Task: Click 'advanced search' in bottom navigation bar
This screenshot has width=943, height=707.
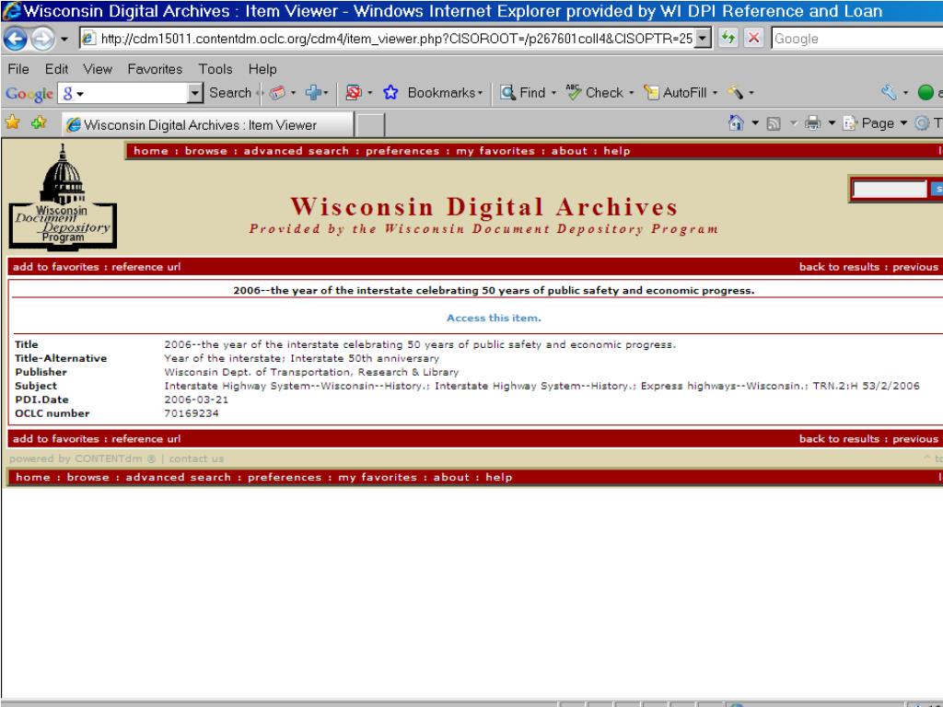Action: tap(178, 478)
